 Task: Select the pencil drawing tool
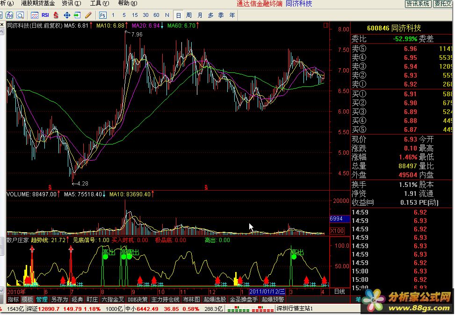pos(88,15)
